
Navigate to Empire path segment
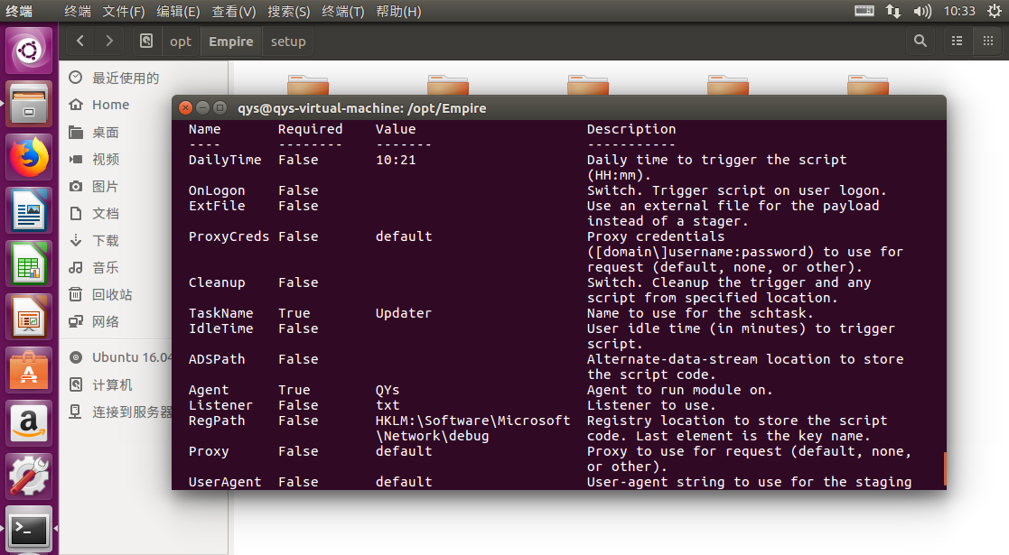231,42
